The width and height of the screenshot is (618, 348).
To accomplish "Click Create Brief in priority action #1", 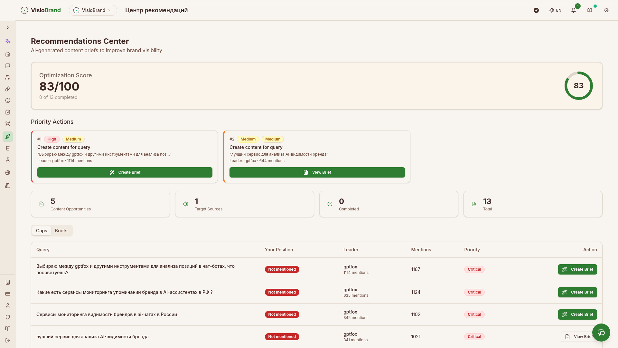I will 125,172.
